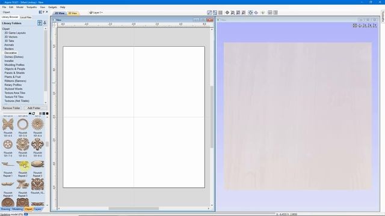Open the Gadgets menu

52,7
